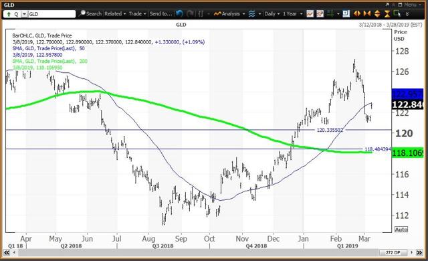The width and height of the screenshot is (428, 261).
Task: Expand the arrow beside the wavy lines icon
Action: click(259, 13)
